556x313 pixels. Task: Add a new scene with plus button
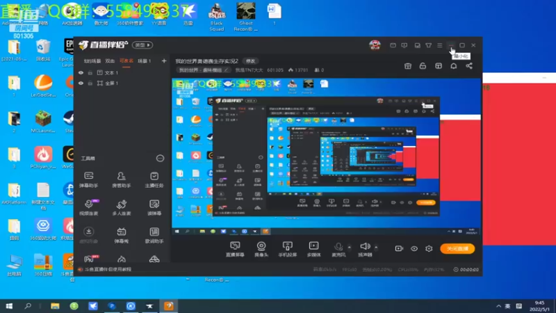(x=164, y=61)
